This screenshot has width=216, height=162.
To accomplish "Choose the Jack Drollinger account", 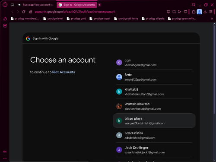I will (154, 150).
